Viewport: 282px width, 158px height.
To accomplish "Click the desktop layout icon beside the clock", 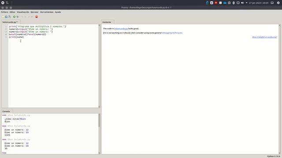I will [272, 3].
